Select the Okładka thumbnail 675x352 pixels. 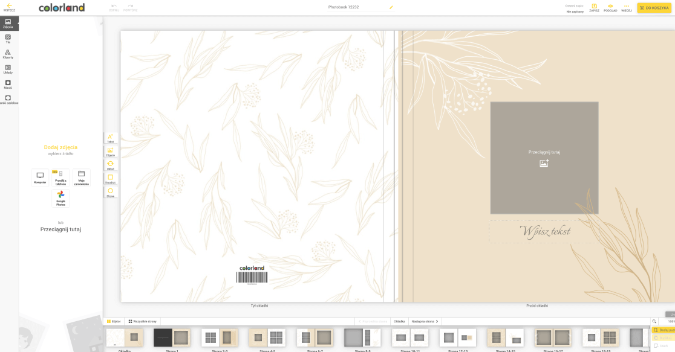point(125,339)
